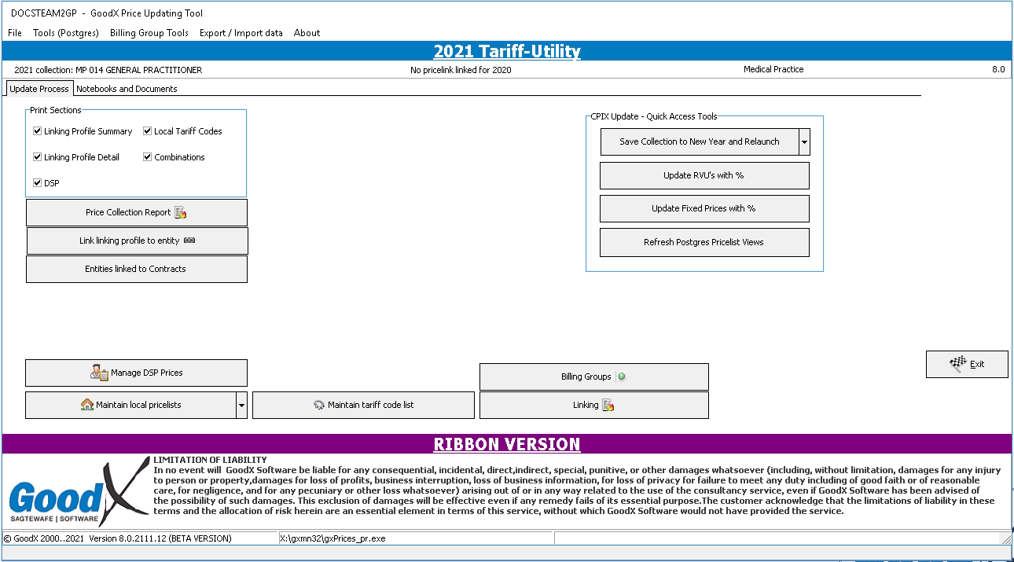
Task: Disable the DSP print section checkbox
Action: [37, 183]
